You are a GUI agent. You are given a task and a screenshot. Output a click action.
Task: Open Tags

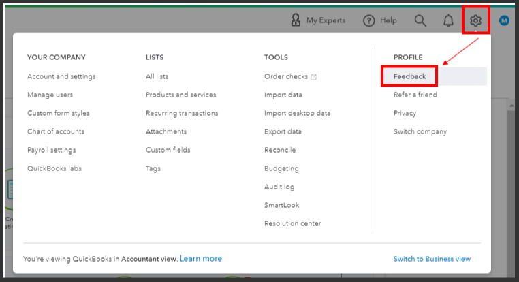coord(153,168)
